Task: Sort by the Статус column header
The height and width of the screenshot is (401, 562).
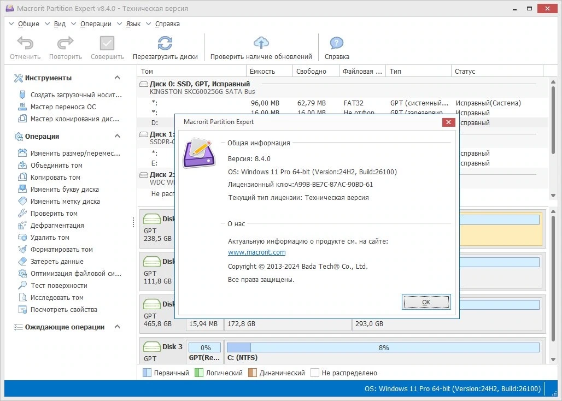Action: click(497, 71)
